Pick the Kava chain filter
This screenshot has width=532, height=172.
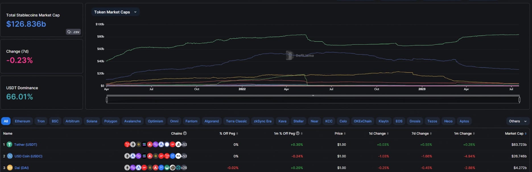coord(283,121)
